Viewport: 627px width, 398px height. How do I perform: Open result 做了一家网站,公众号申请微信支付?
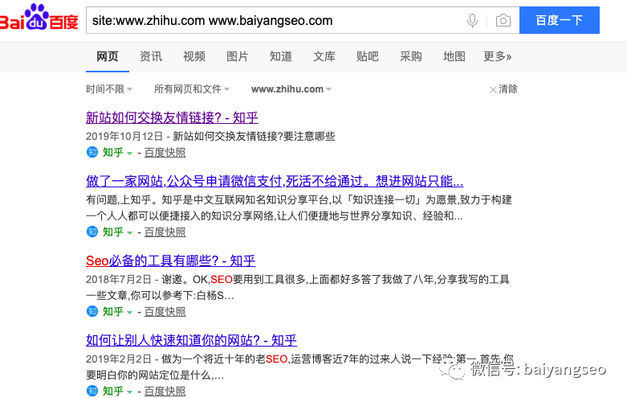pos(275,181)
